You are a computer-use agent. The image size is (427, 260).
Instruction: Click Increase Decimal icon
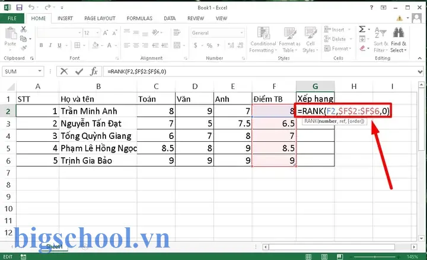[231, 45]
